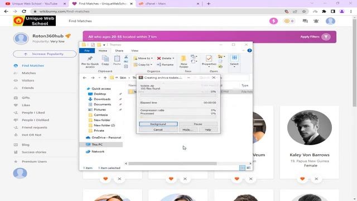Click Explorer horizontal scrollbar
The height and width of the screenshot is (201, 357).
coord(172,164)
